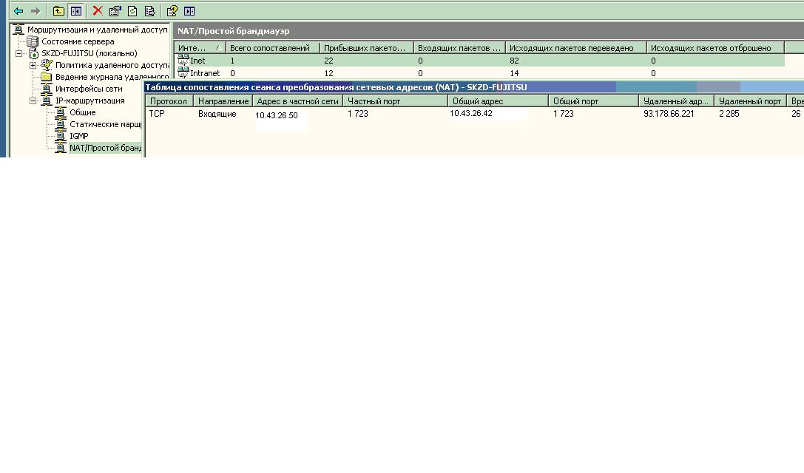Open Help with the question mark icon
The image size is (804, 473).
point(172,11)
